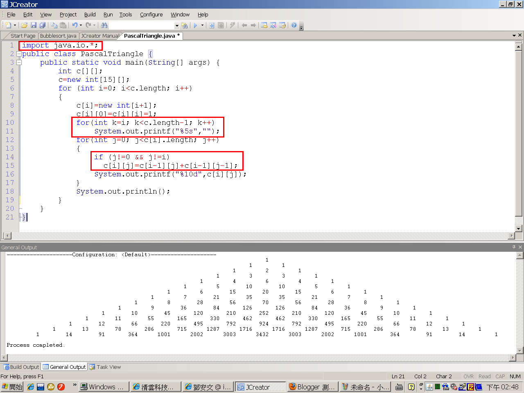Image resolution: width=524 pixels, height=393 pixels.
Task: Click the Navigate Back arrow icon
Action: [244, 25]
